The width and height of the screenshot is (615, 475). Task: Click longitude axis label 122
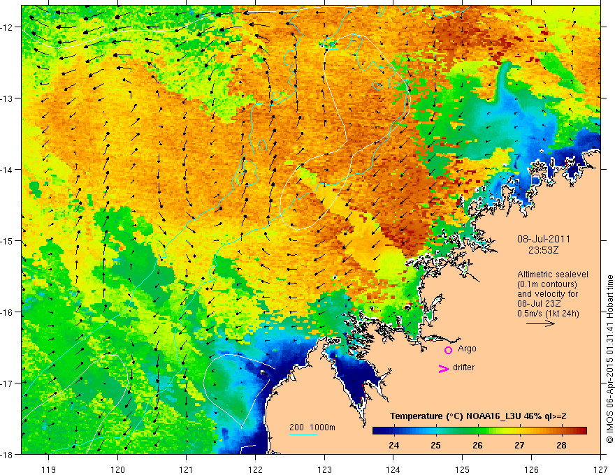[x=255, y=469]
